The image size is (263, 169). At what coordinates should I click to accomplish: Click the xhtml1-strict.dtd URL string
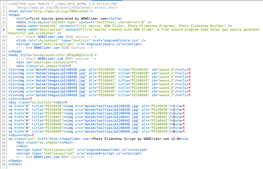pos(66,8)
